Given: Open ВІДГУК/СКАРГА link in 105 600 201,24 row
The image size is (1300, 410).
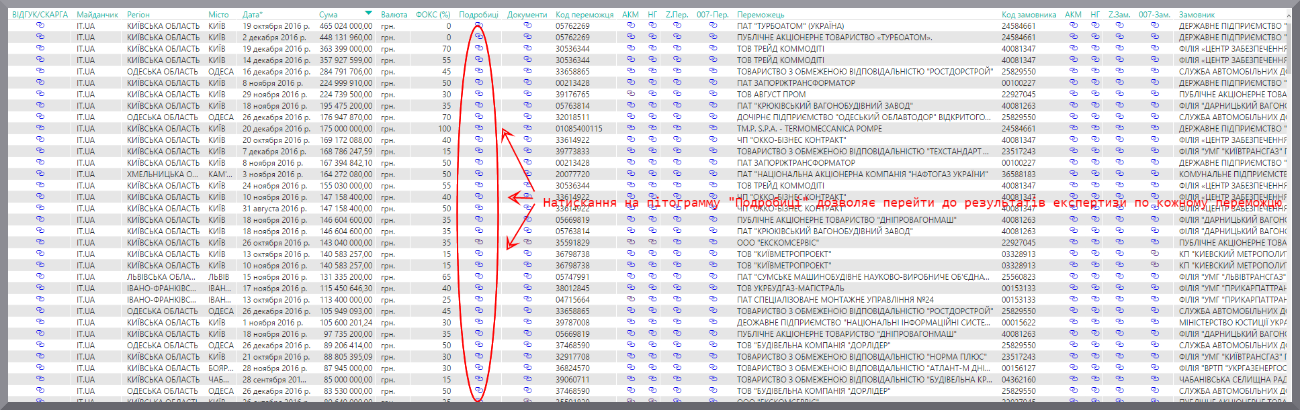Looking at the screenshot, I should [40, 322].
